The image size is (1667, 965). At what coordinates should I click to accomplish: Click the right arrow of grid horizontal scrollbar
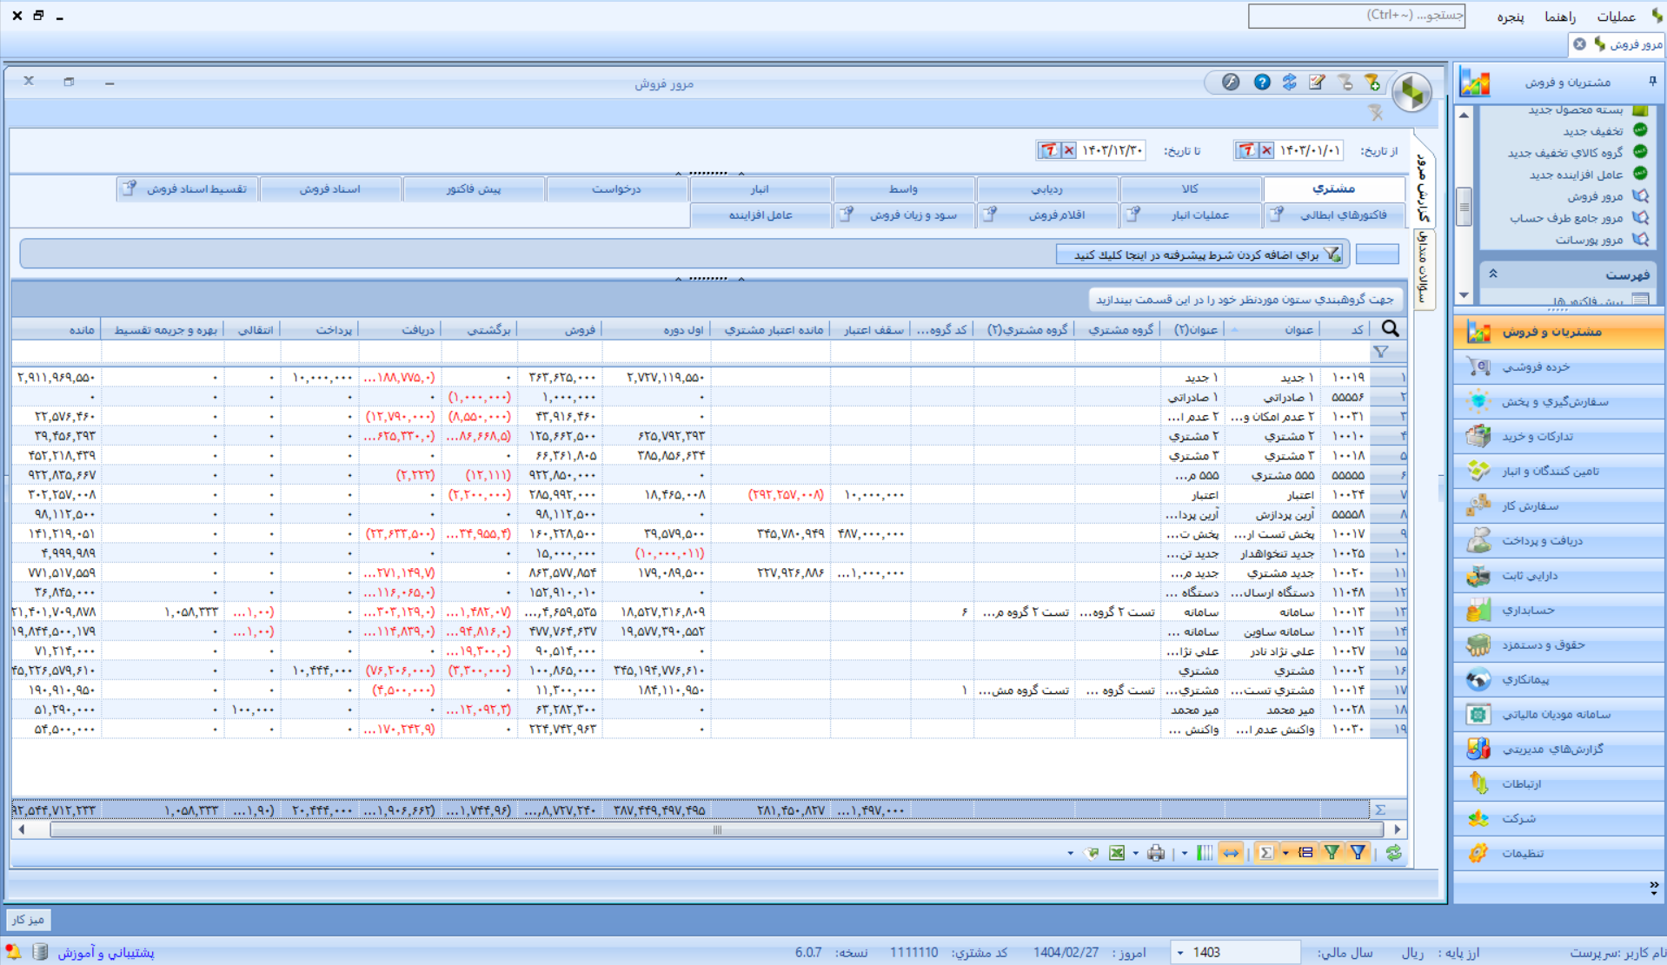1398,830
